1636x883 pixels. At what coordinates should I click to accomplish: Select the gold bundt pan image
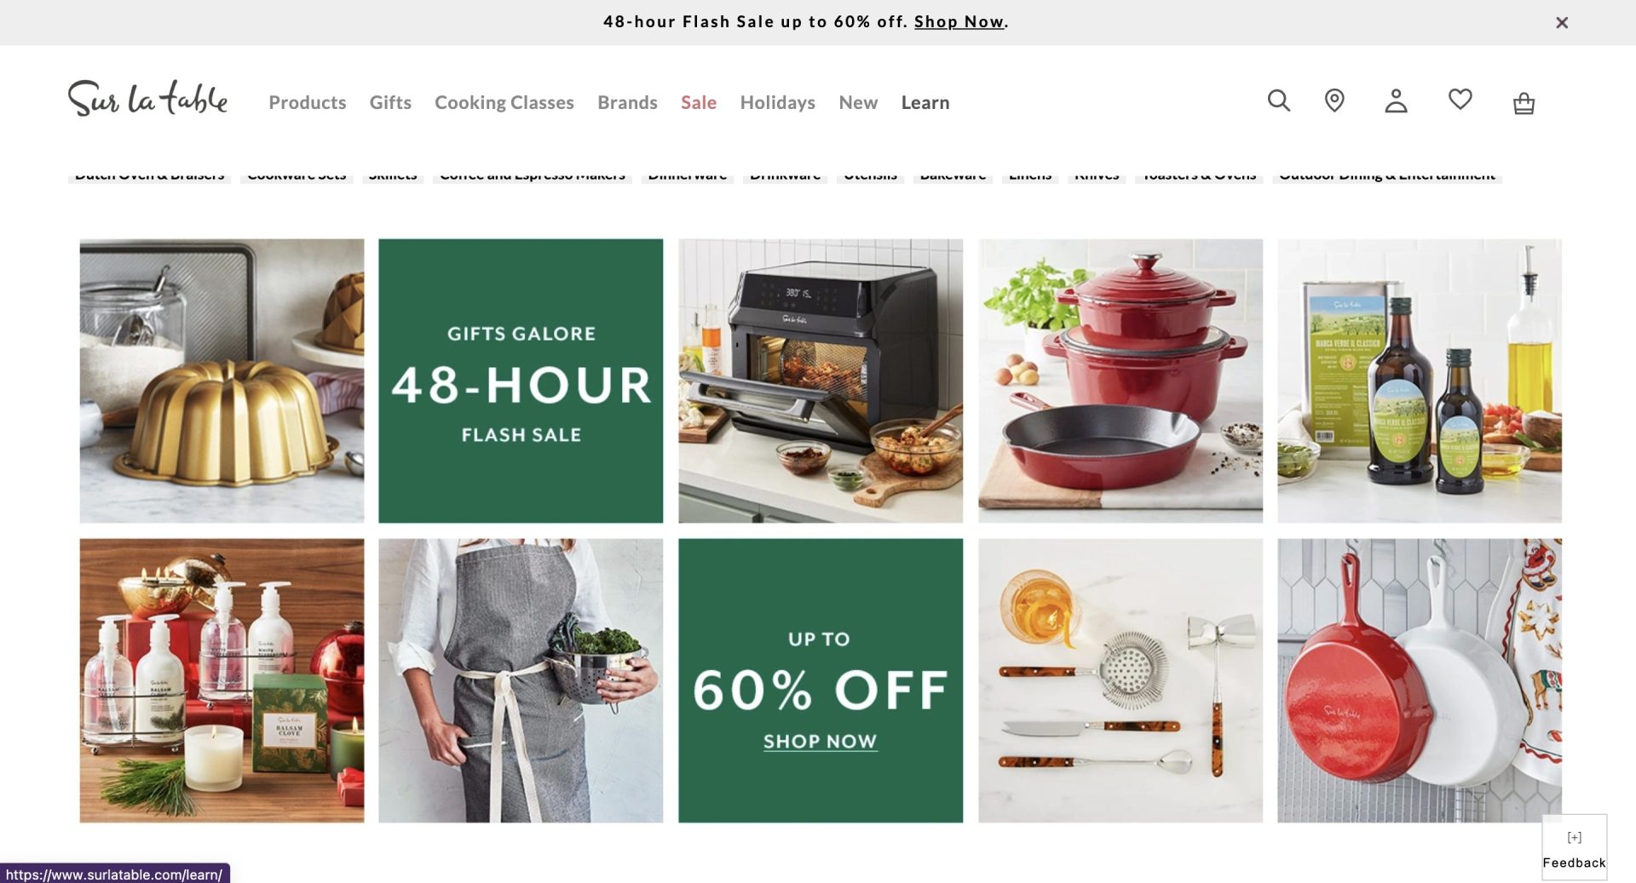tap(222, 381)
